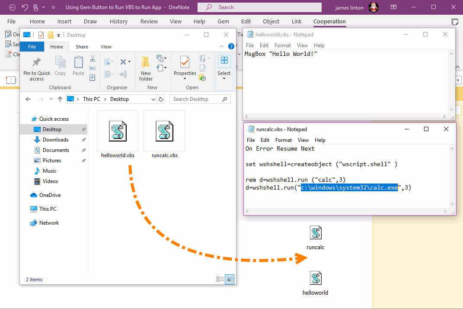Screen dimensions: 463x309
Task: Click runcalc attachment icon on OneNote page
Action: (316, 233)
